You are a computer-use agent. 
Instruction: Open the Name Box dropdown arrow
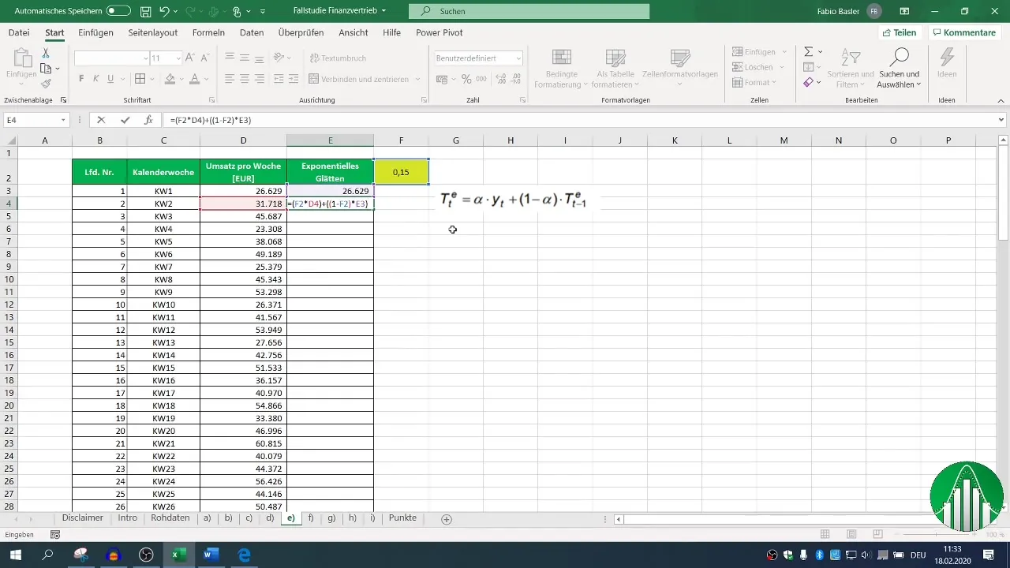63,120
